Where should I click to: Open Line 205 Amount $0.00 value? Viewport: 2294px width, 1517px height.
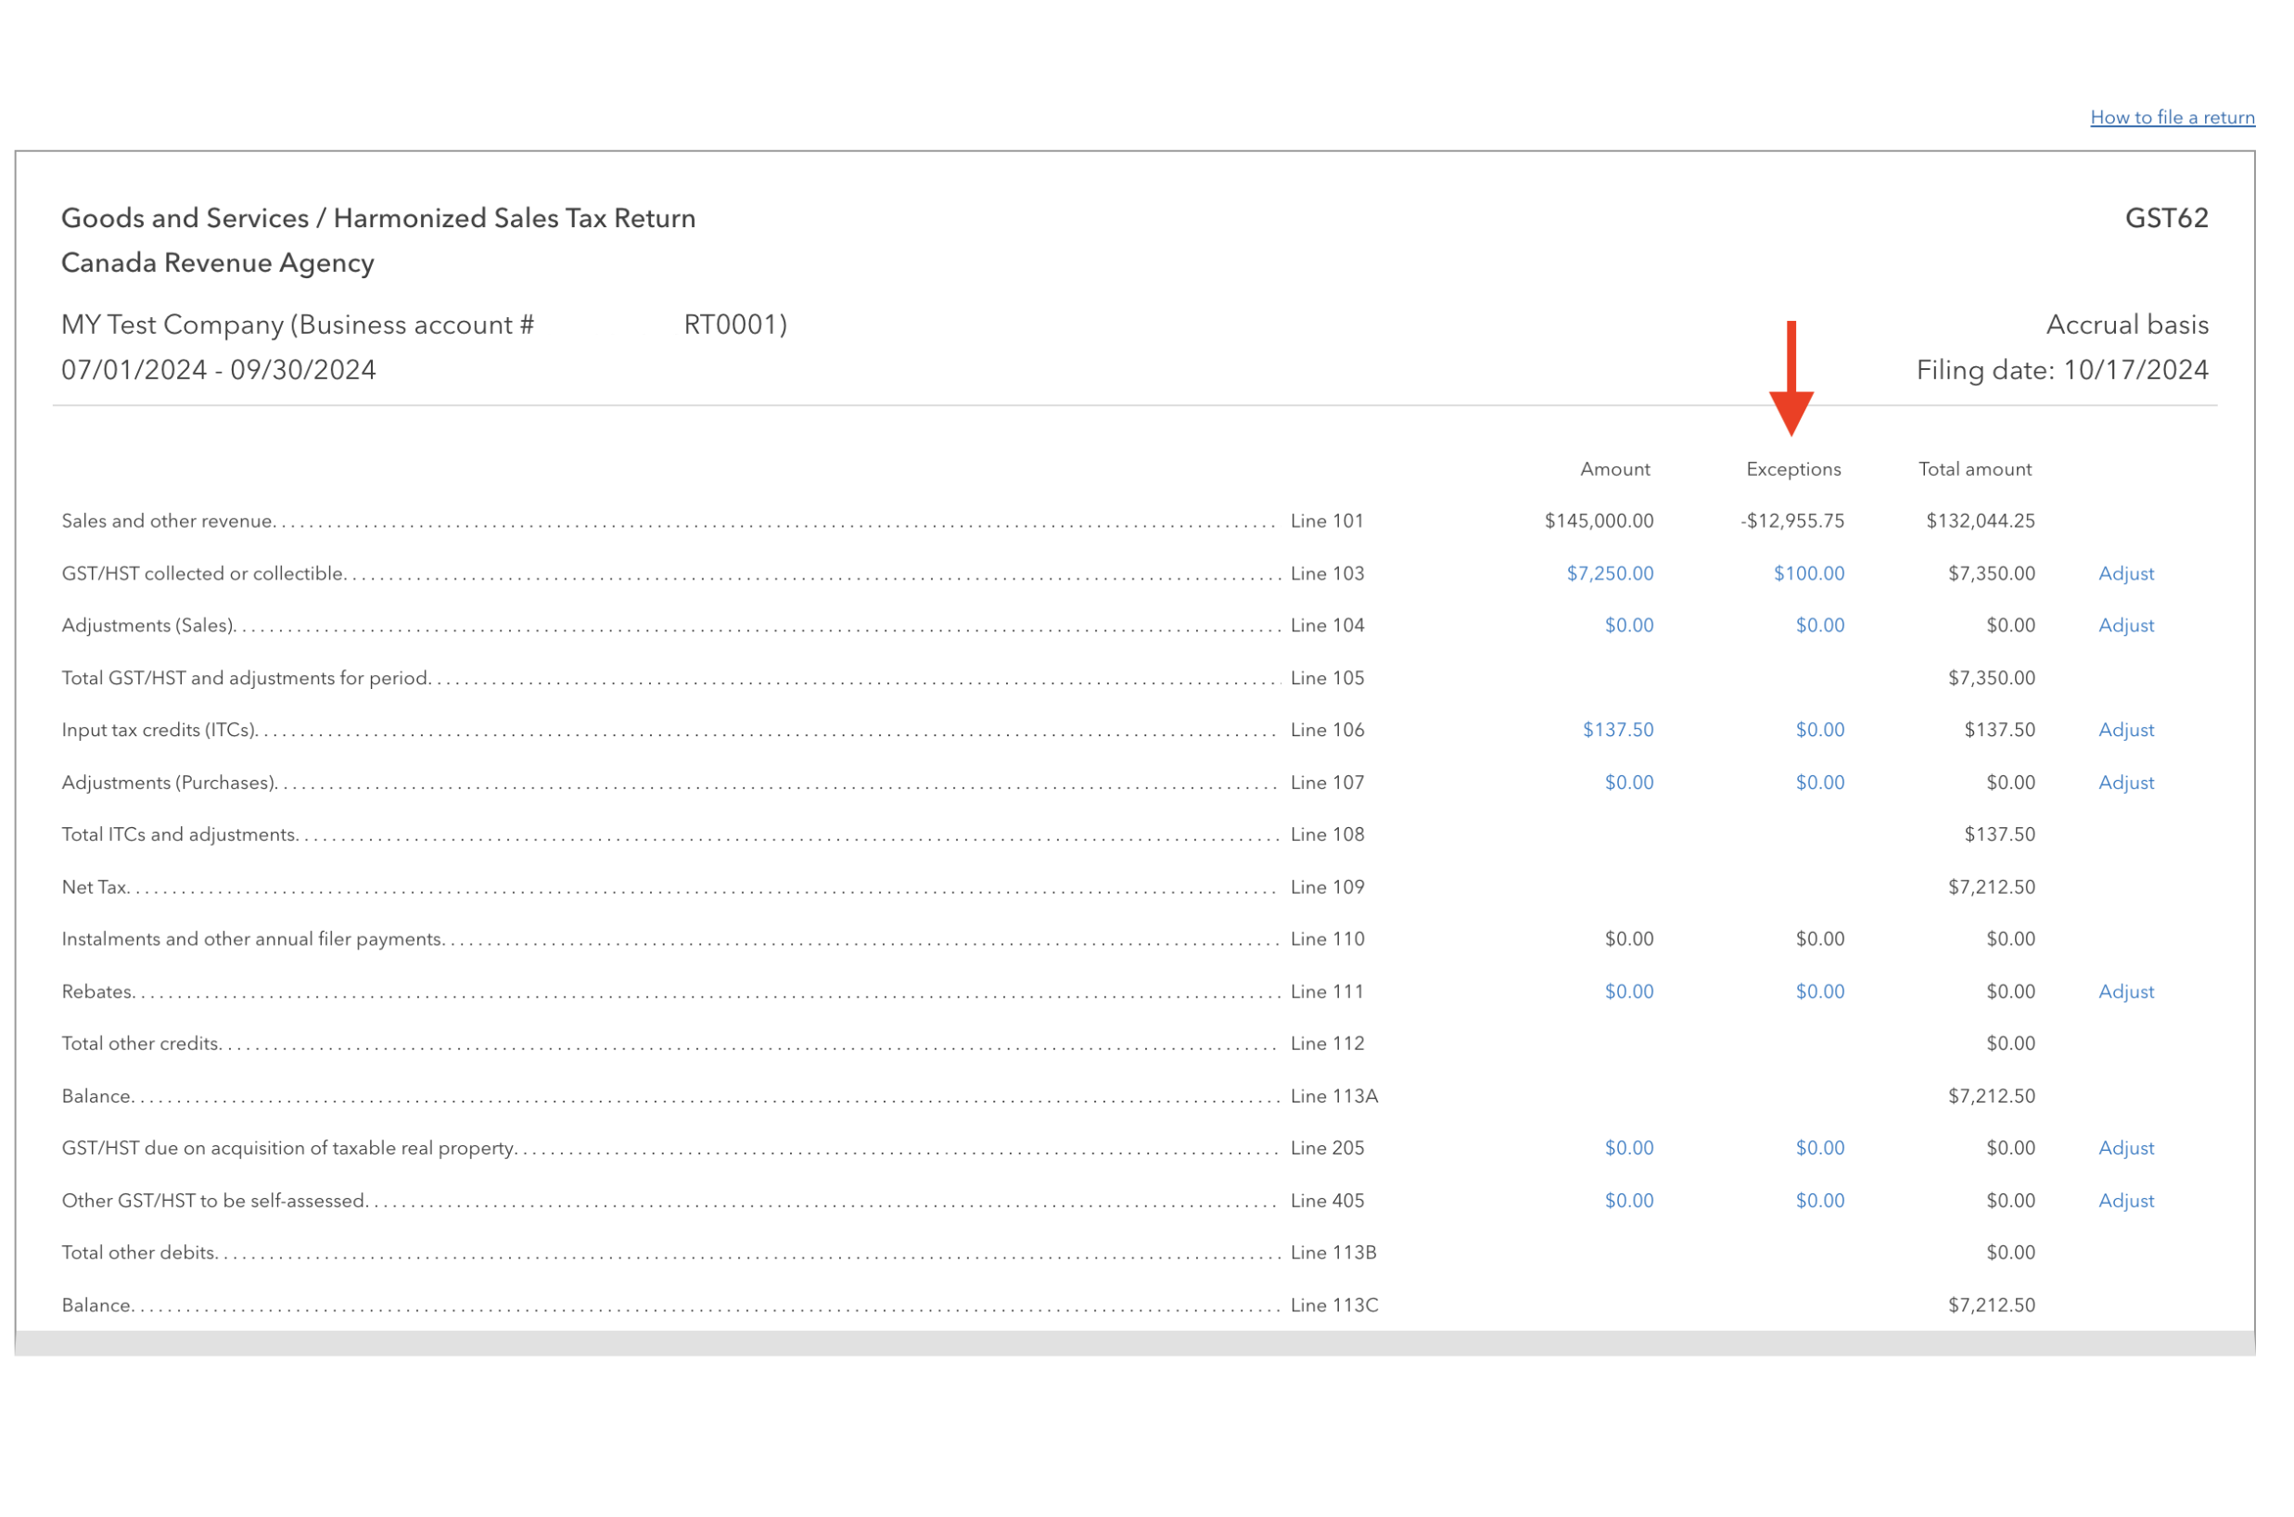point(1629,1148)
